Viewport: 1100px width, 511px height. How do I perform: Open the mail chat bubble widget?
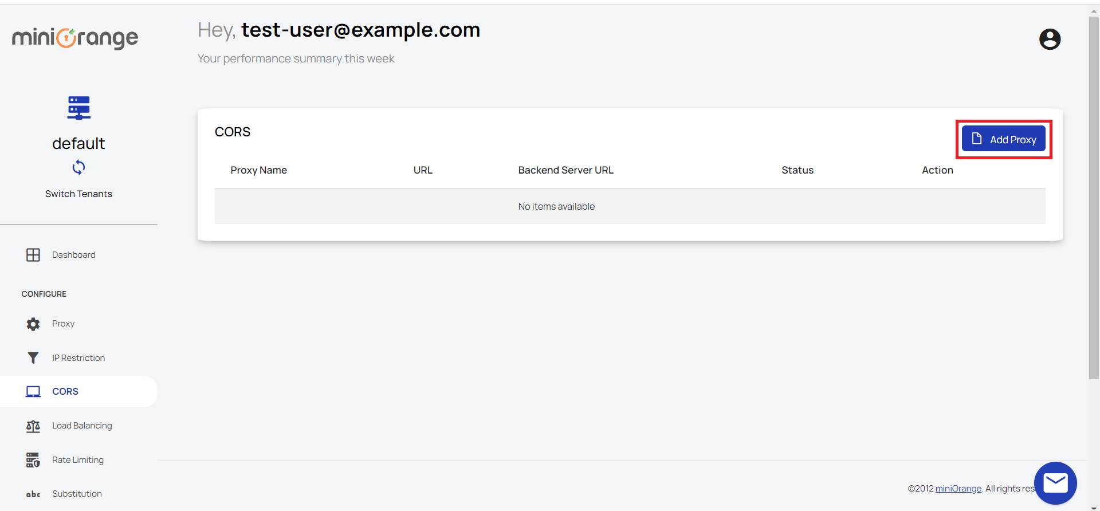click(x=1055, y=483)
